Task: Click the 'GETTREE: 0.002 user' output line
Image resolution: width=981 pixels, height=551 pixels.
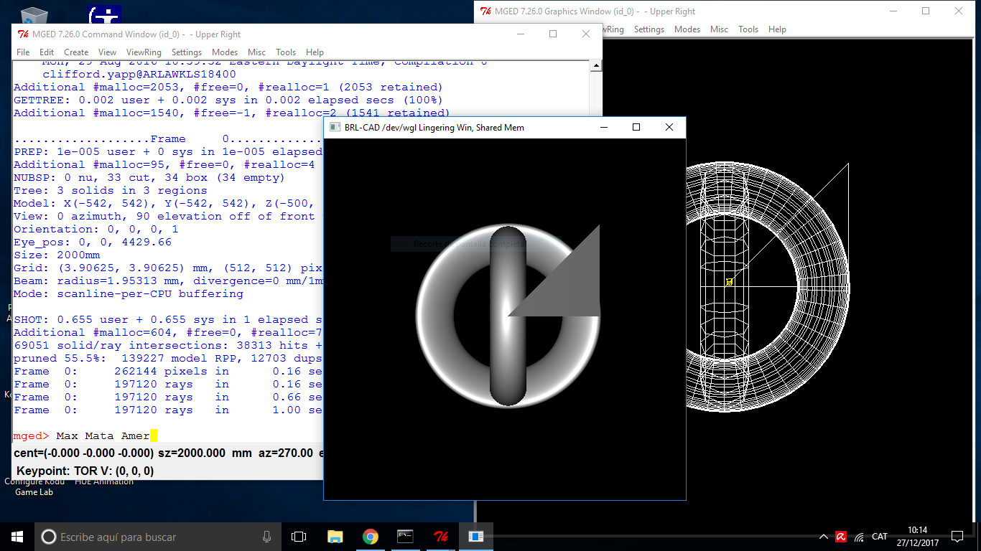Action: [x=228, y=100]
